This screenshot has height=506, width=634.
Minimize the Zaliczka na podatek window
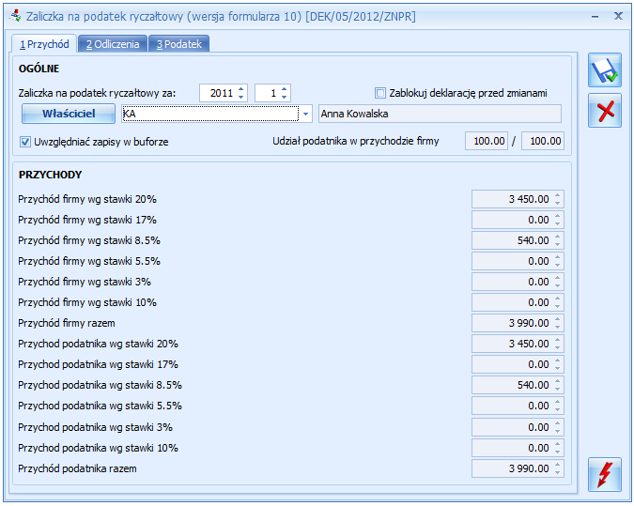[x=595, y=17]
